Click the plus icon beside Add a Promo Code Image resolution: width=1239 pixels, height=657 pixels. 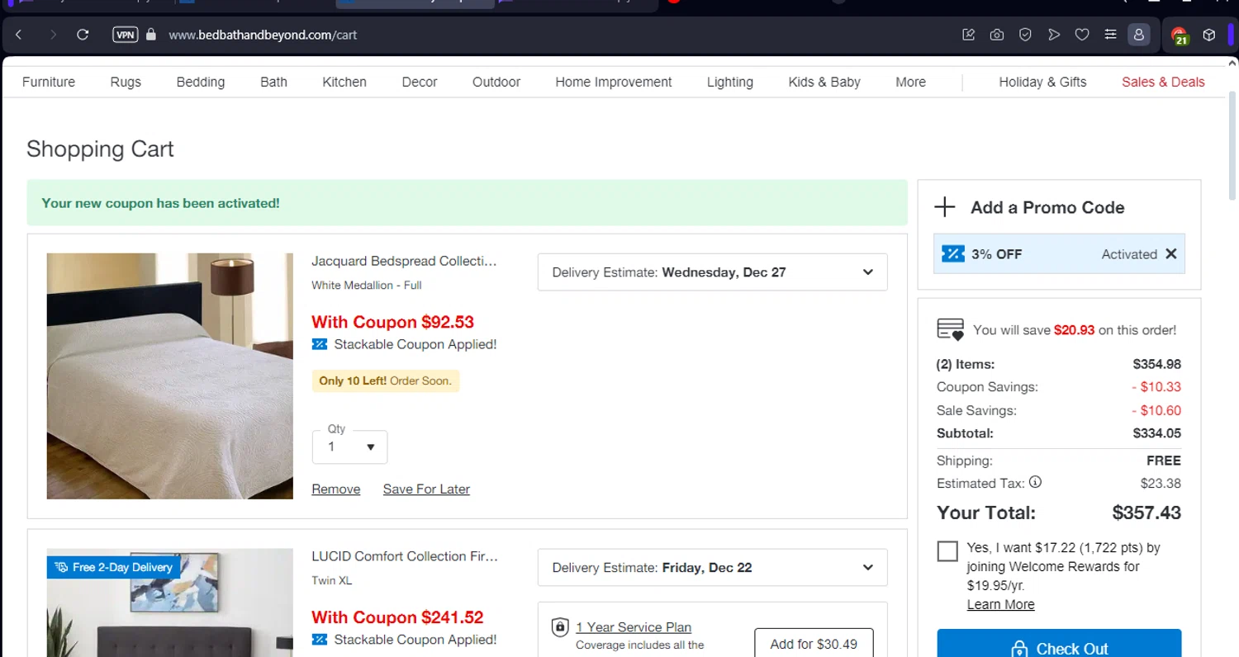click(x=945, y=207)
